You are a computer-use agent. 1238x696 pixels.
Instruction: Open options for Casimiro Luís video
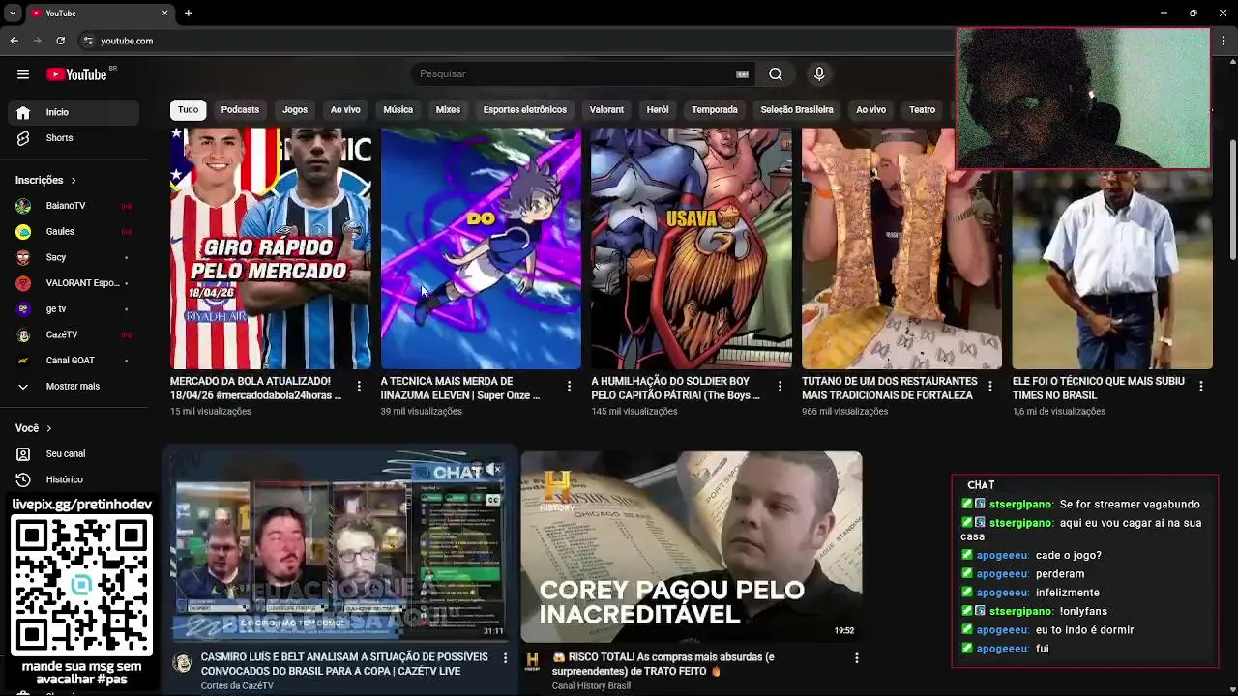coord(504,658)
